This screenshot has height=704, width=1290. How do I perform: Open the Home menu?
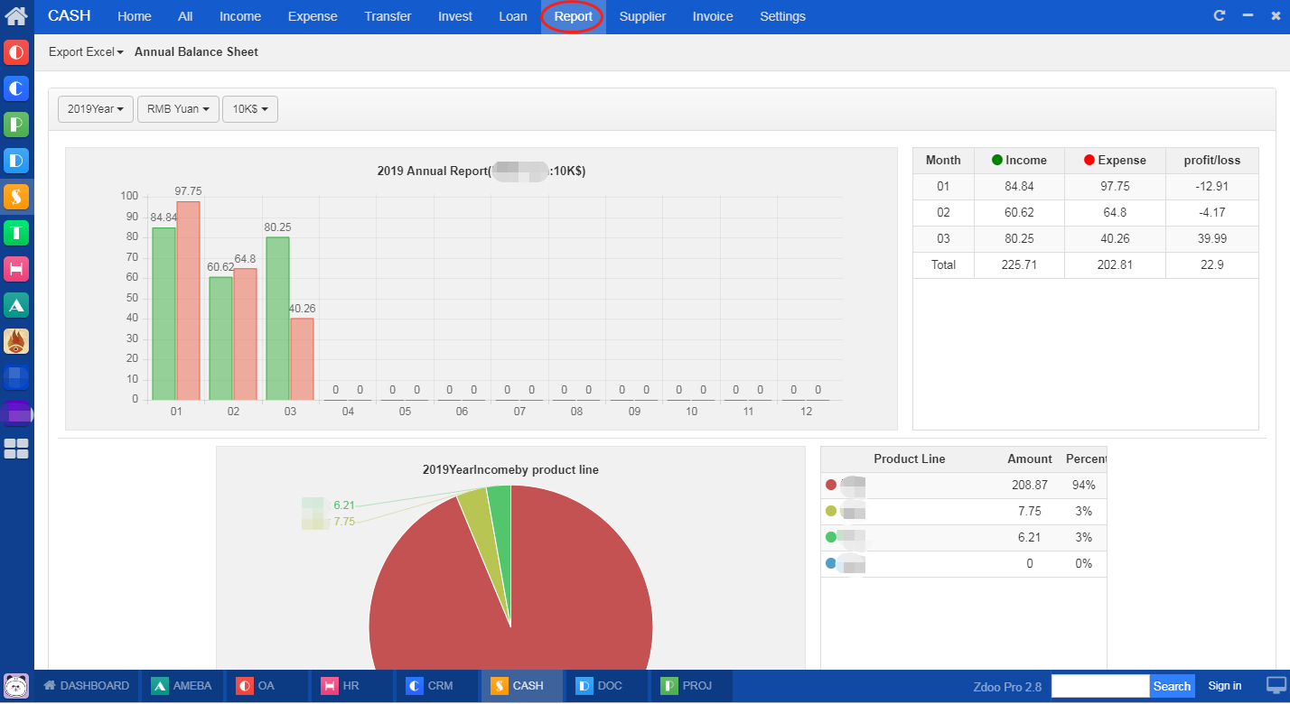pyautogui.click(x=135, y=16)
